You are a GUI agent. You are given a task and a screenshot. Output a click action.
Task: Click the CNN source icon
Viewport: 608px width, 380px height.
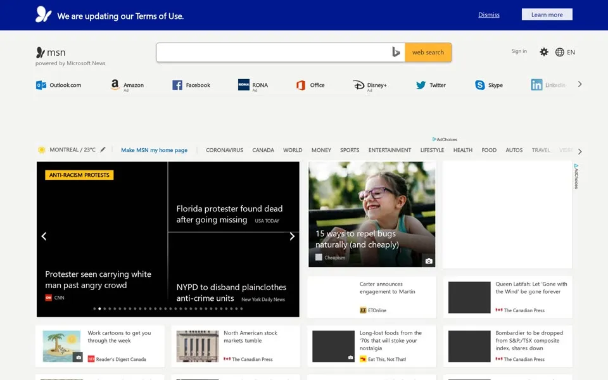click(x=49, y=298)
